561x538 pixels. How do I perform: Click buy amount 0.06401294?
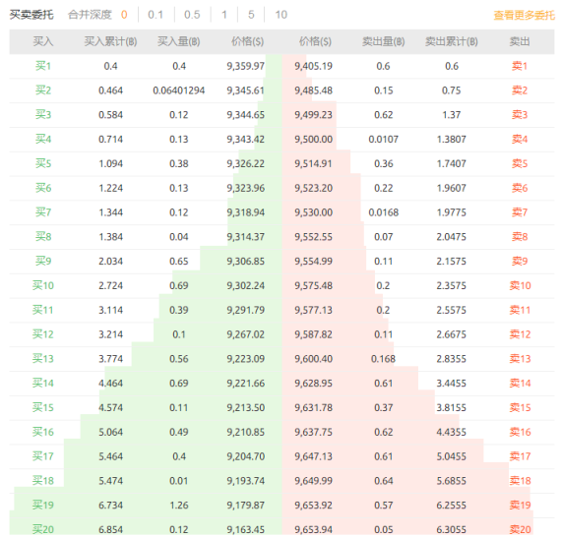pyautogui.click(x=178, y=90)
